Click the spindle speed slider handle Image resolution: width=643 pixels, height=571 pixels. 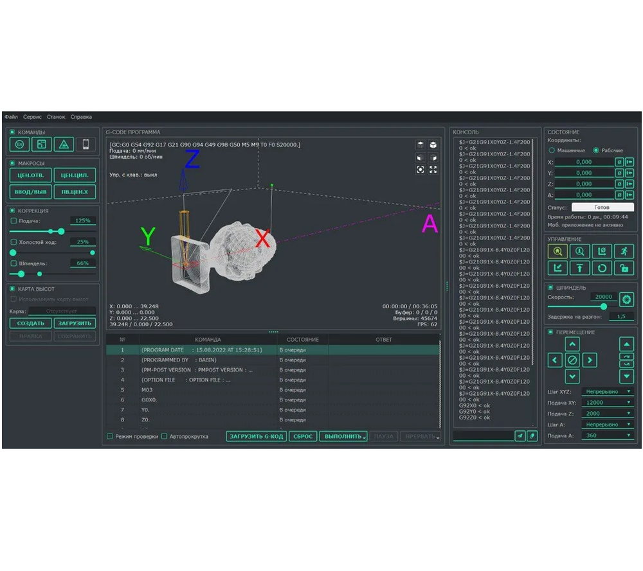pos(604,307)
